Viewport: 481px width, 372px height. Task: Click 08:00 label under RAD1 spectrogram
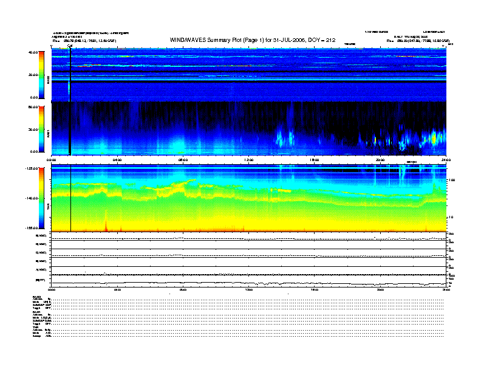tap(183, 160)
